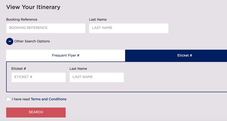
Task: Open the Terms and Conditions link
Action: click(x=48, y=99)
